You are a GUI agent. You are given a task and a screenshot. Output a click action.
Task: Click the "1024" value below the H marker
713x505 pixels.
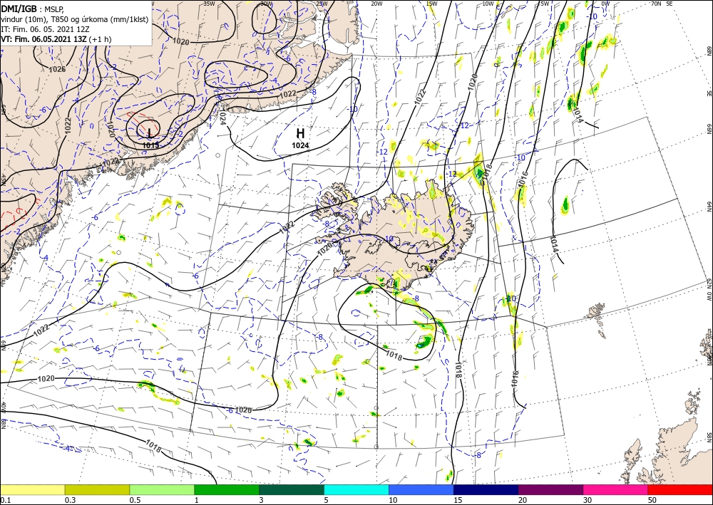point(300,145)
